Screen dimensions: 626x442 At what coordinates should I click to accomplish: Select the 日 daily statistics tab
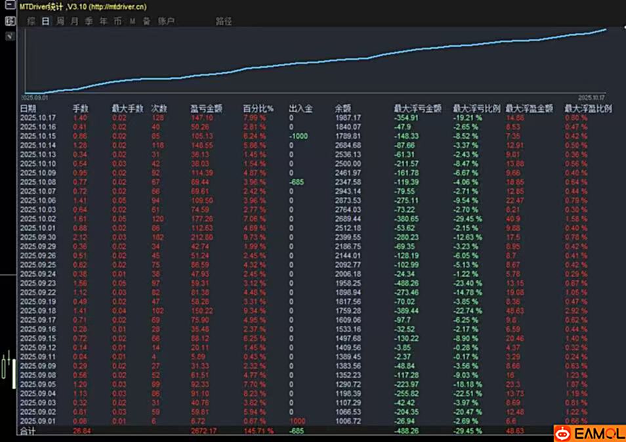[x=45, y=21]
